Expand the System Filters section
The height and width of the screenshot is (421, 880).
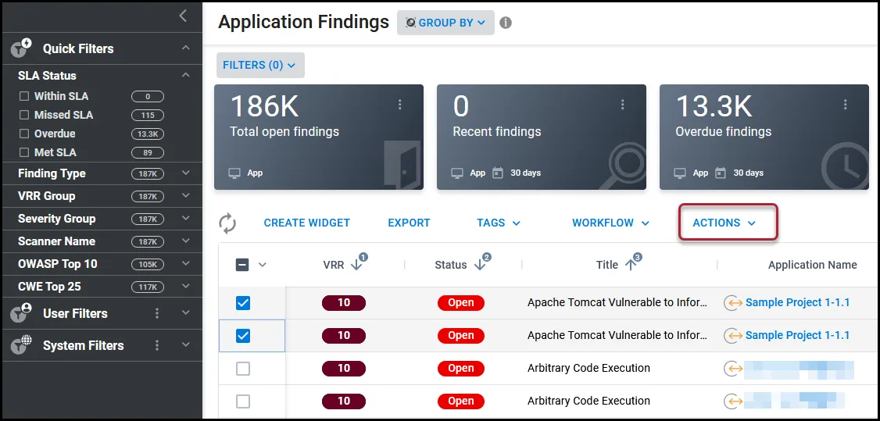186,344
